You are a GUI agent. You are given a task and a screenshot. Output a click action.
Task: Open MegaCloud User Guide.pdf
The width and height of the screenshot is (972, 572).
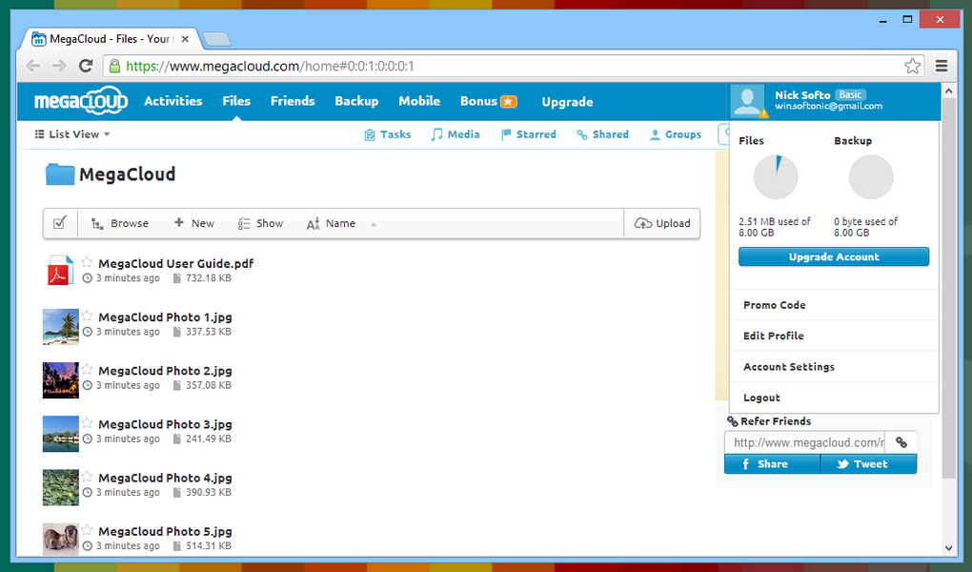tap(176, 264)
